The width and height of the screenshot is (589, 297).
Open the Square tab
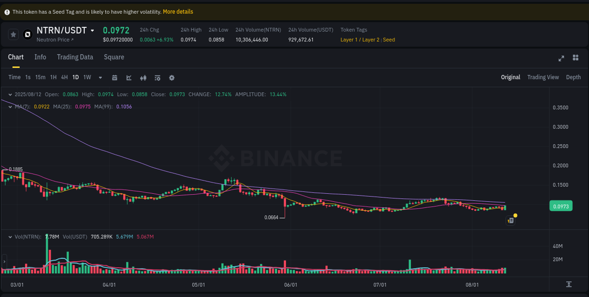coord(114,57)
